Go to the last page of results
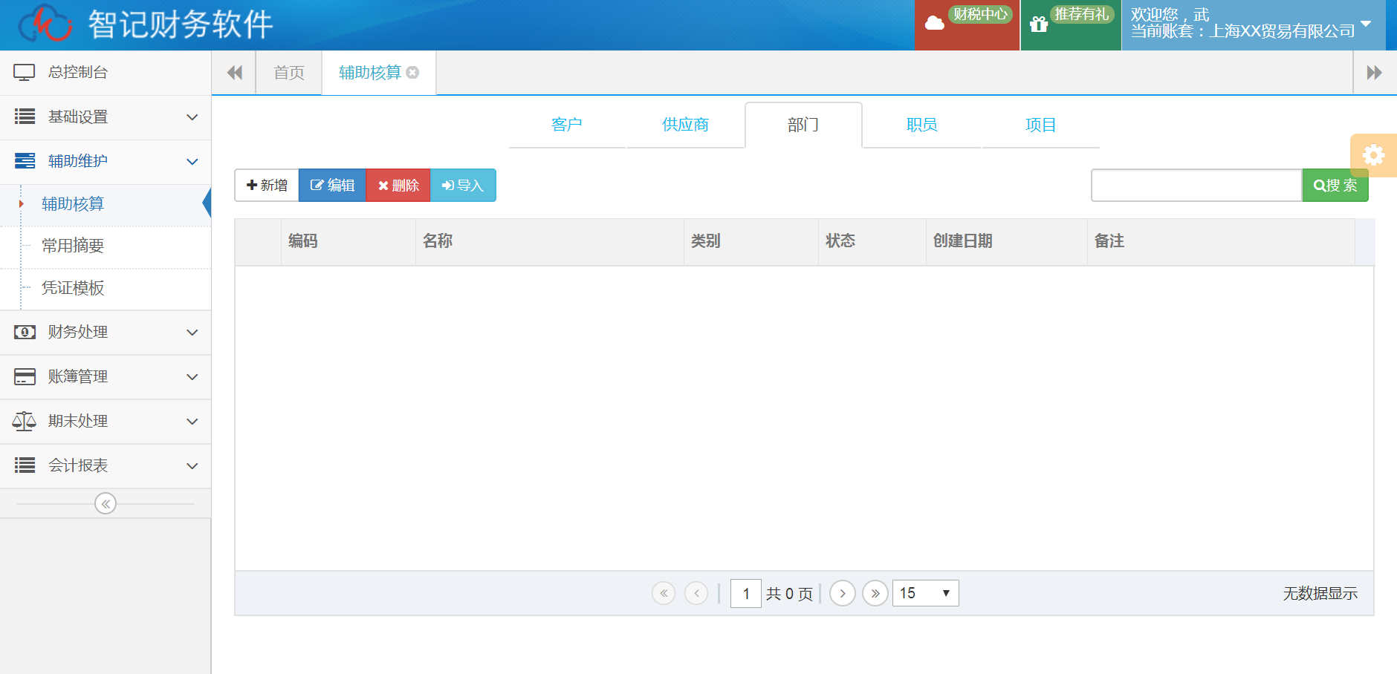The height and width of the screenshot is (674, 1397). click(875, 594)
